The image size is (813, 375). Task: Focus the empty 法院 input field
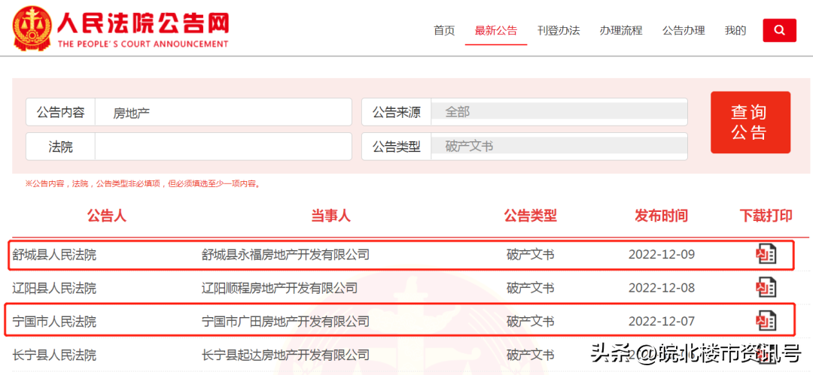click(x=223, y=147)
